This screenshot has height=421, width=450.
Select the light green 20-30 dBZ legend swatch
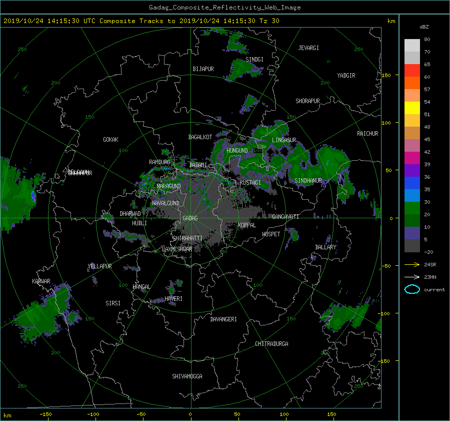click(x=412, y=208)
